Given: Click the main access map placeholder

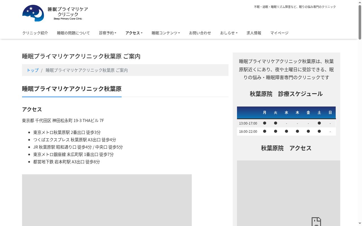Looking at the screenshot, I should coord(107,200).
